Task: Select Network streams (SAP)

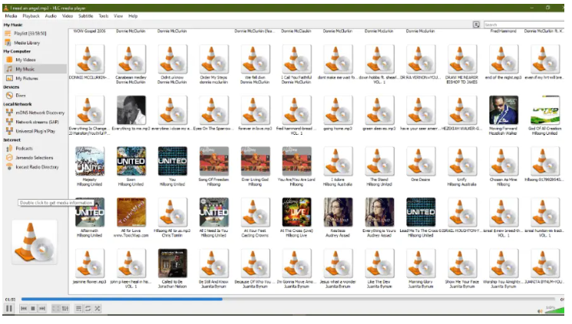Action: tap(35, 122)
